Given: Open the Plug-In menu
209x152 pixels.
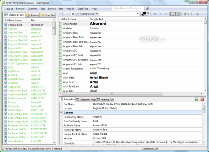Looking at the screenshot, I should [x=70, y=9].
